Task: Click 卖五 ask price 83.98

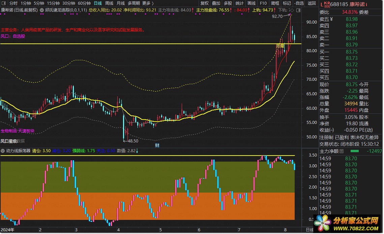Action: (x=352, y=19)
